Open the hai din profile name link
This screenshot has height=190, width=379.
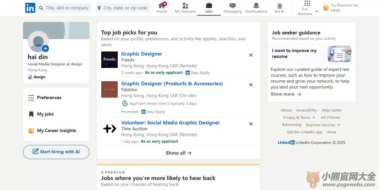(x=38, y=57)
